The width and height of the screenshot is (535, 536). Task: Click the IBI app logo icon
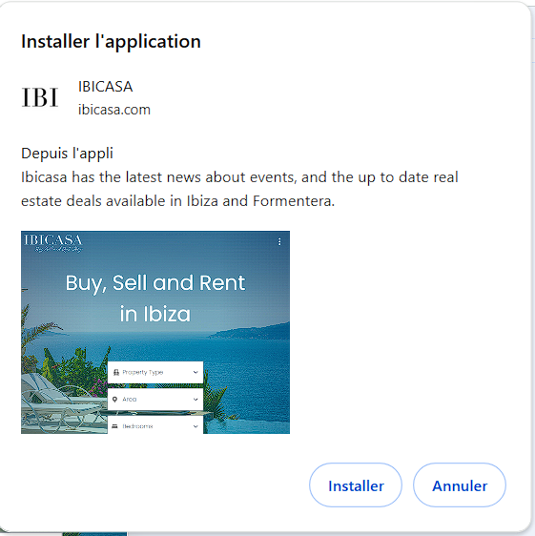40,97
